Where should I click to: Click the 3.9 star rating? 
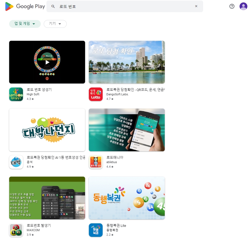pos(30,235)
